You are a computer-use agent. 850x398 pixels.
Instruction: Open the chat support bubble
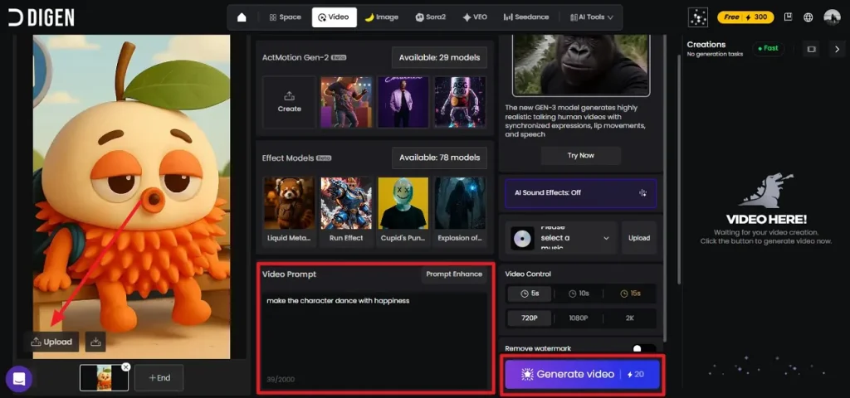click(19, 379)
